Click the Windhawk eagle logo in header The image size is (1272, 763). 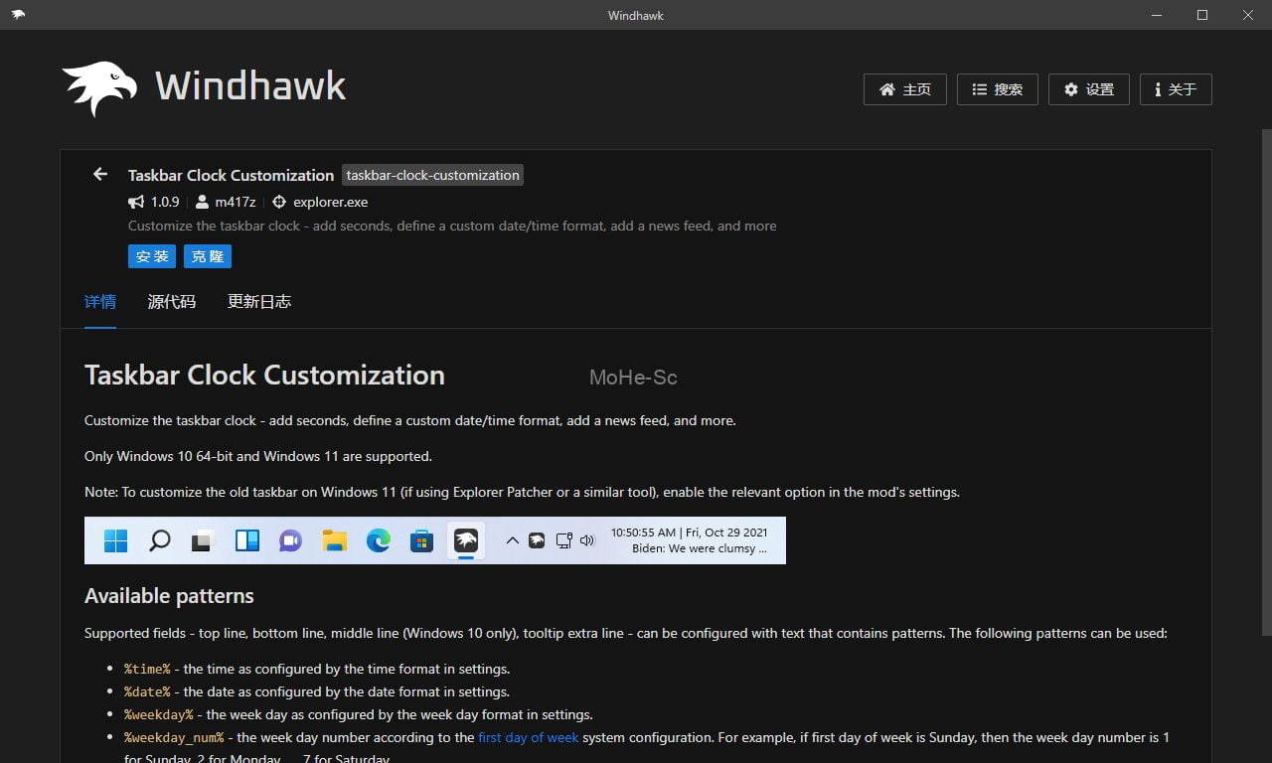point(99,88)
